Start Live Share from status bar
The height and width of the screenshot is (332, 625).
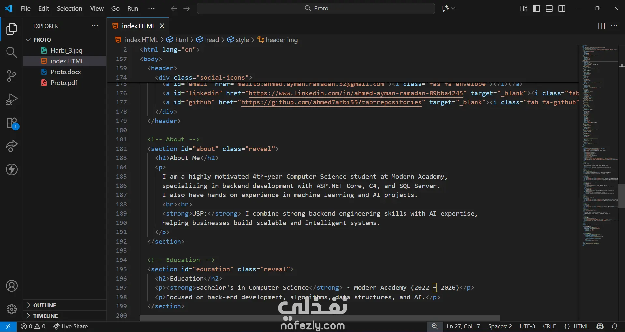(x=71, y=326)
